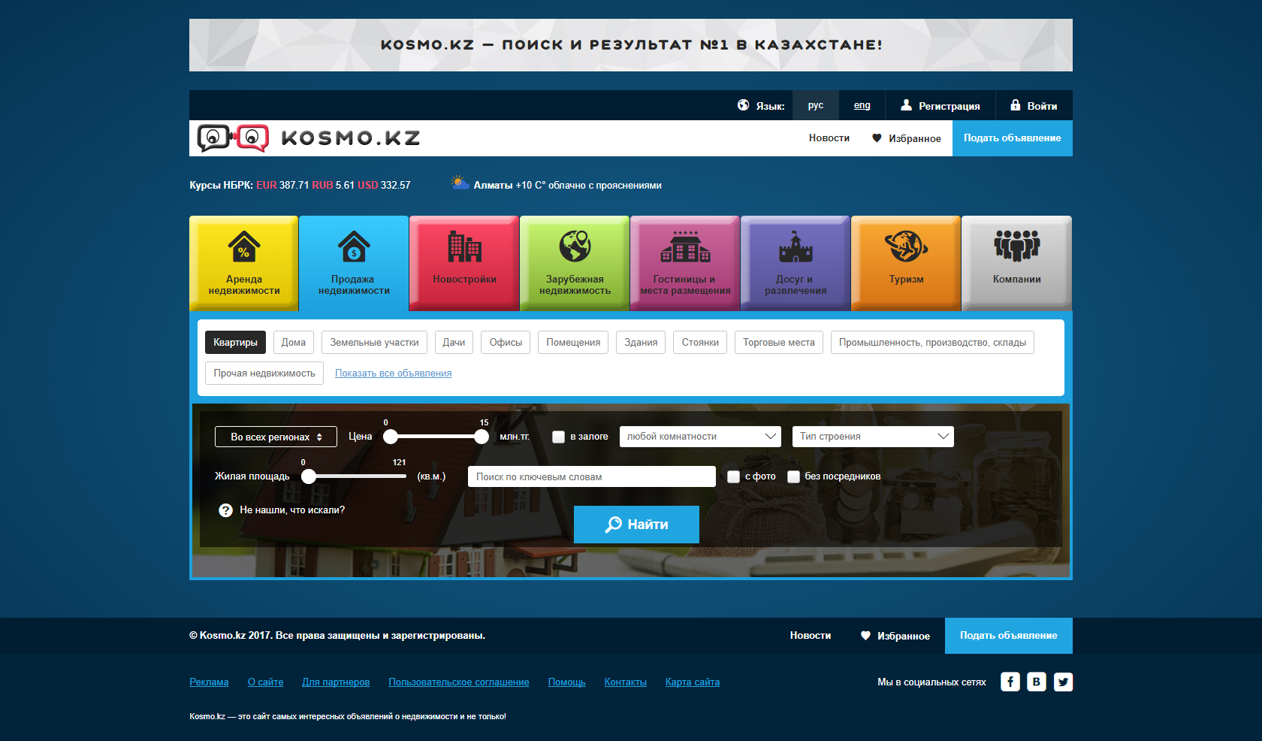Enable the 'без посредников' checkbox
Image resolution: width=1262 pixels, height=741 pixels.
tap(793, 476)
